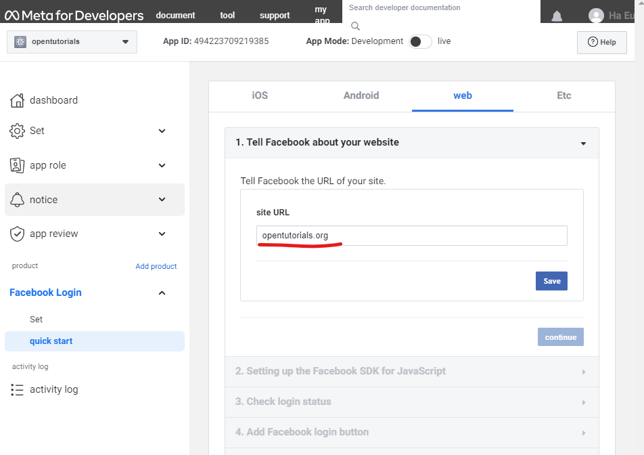Open Set under Facebook Login

36,320
